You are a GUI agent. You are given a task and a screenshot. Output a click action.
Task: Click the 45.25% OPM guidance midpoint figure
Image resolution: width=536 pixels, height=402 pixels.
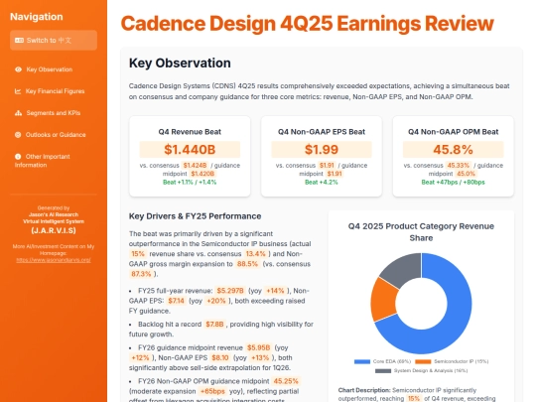(286, 381)
